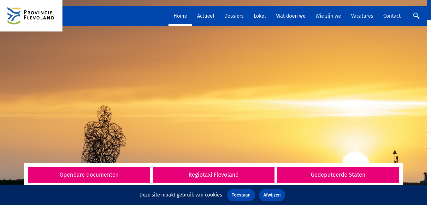Allow cookies with the Toestaan button
Viewport: 431px width, 205px height.
tap(241, 195)
